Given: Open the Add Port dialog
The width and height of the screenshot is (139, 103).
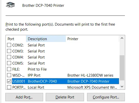Looking at the screenshot, I should 24,97.
